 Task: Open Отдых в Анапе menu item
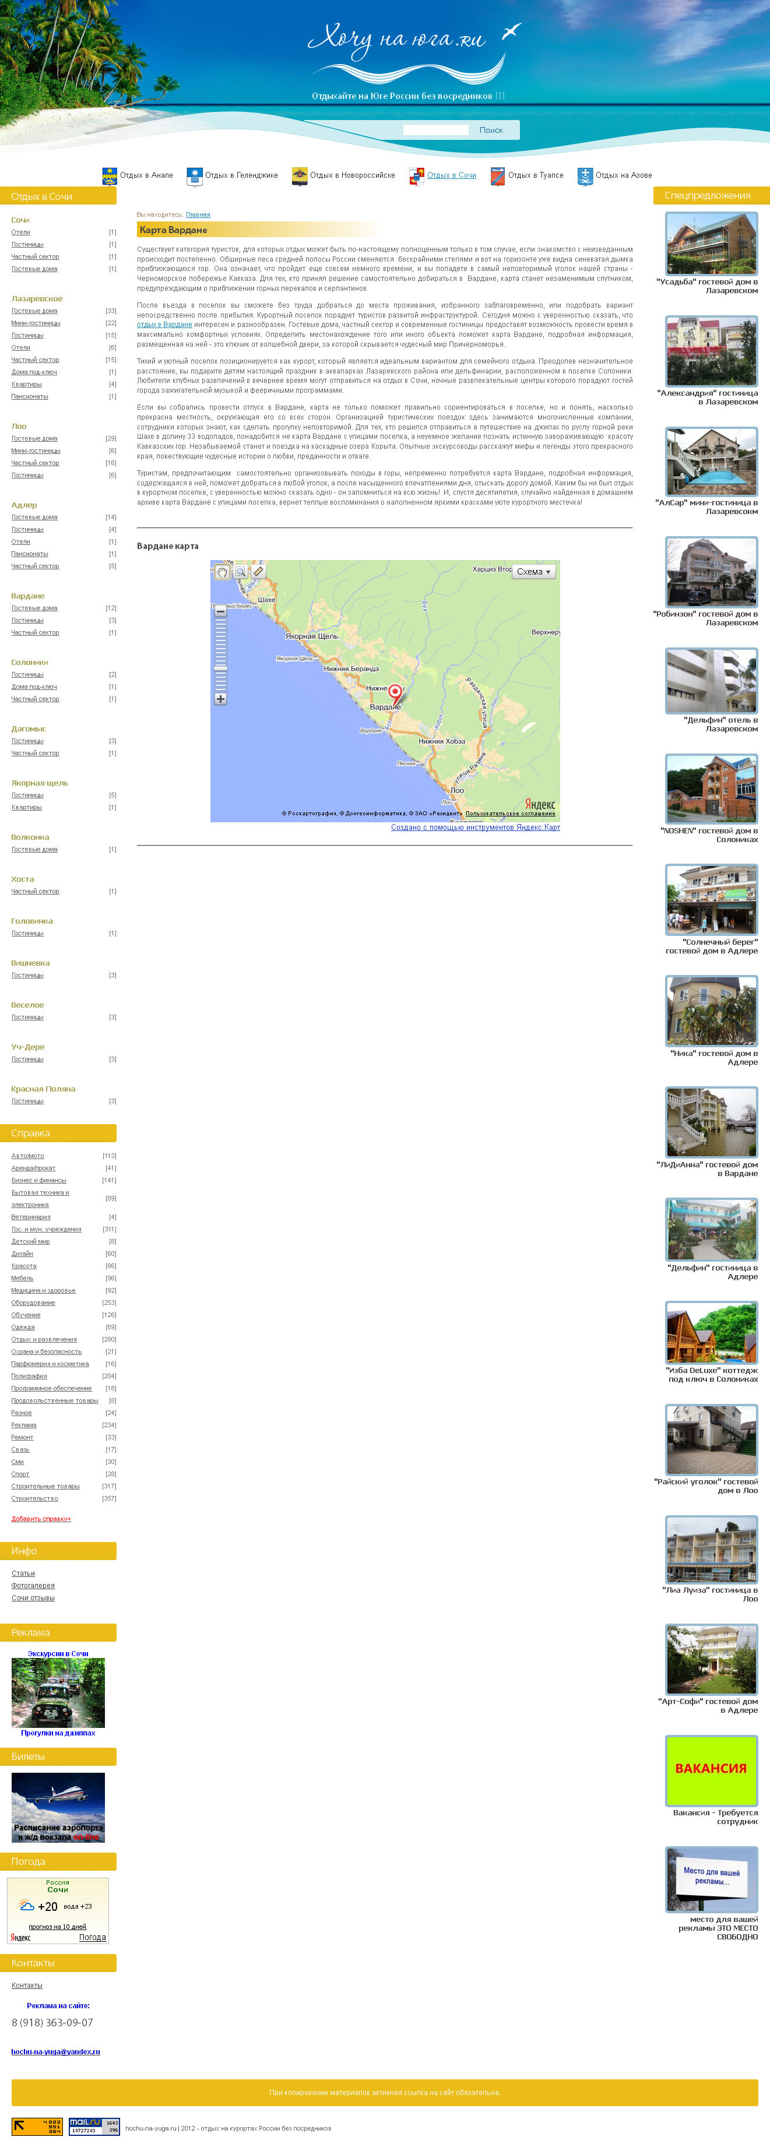(x=146, y=175)
